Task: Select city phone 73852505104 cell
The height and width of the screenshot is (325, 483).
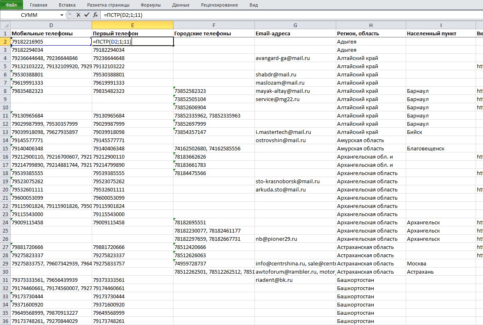Action: (214, 99)
